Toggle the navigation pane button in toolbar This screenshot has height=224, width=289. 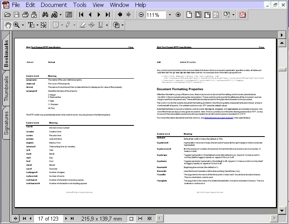coord(69,15)
